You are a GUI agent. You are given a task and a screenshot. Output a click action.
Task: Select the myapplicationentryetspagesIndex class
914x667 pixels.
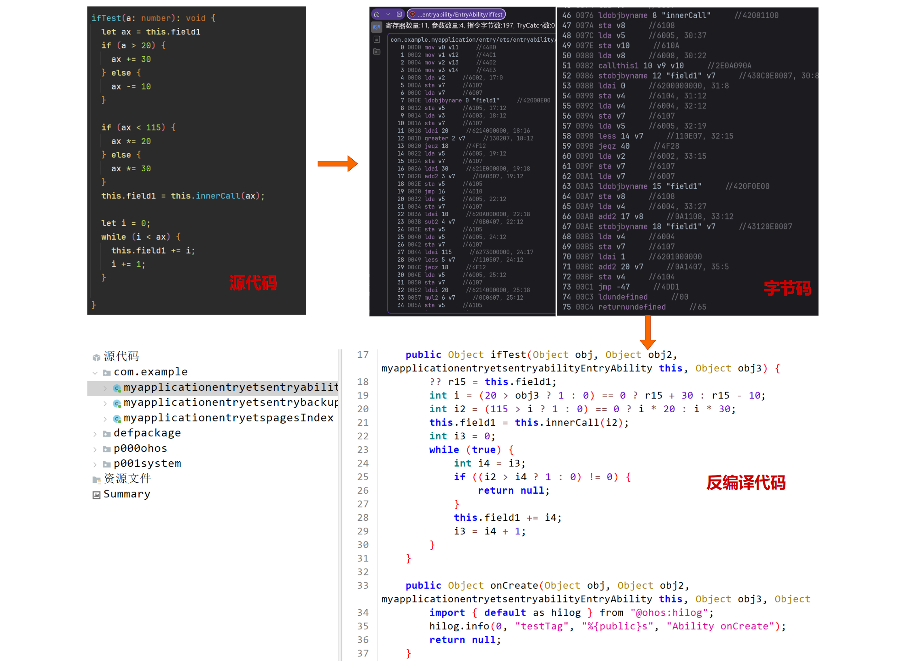pyautogui.click(x=228, y=418)
